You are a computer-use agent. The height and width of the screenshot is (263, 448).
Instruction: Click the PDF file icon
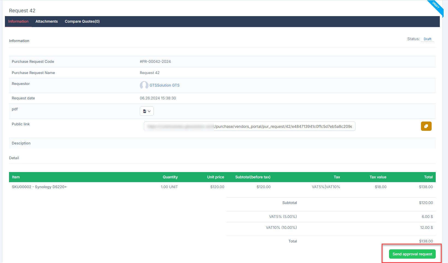[145, 111]
